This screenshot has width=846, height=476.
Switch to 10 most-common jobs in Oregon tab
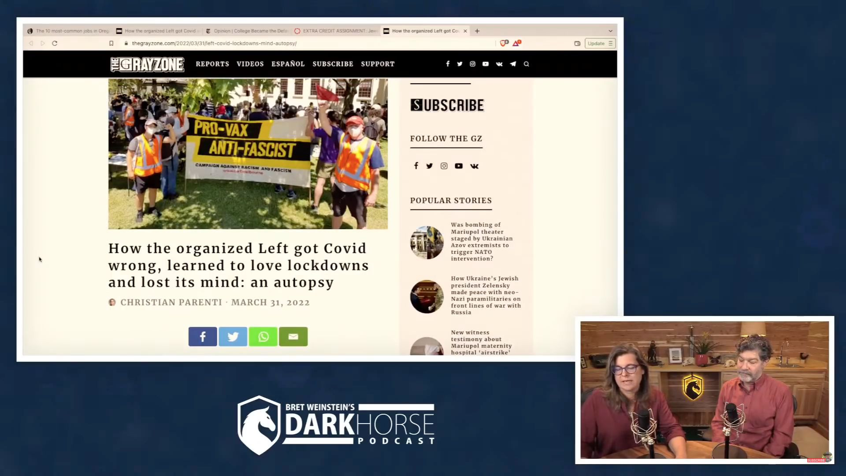coord(68,31)
